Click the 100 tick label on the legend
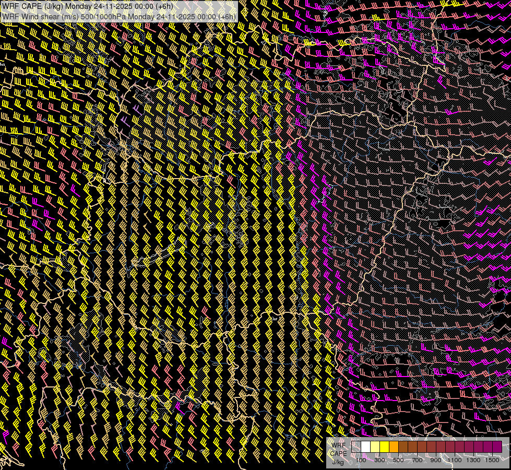 361,460
